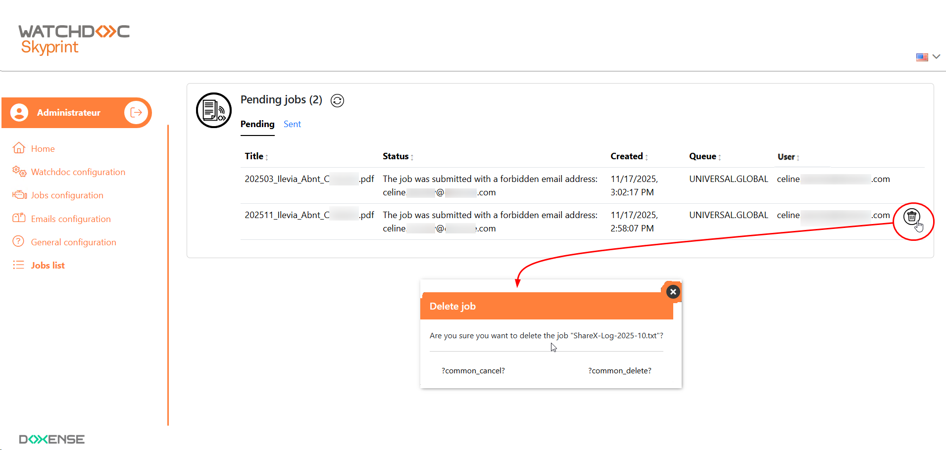Open Home from the sidebar
The image size is (946, 450).
pos(43,149)
